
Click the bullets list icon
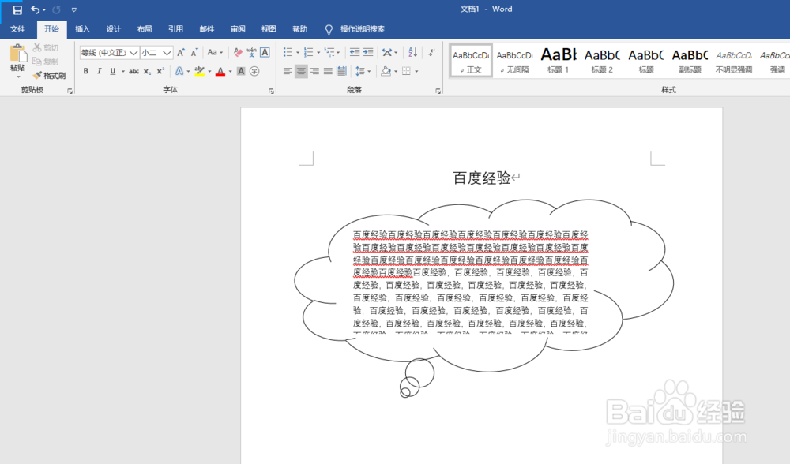[288, 52]
